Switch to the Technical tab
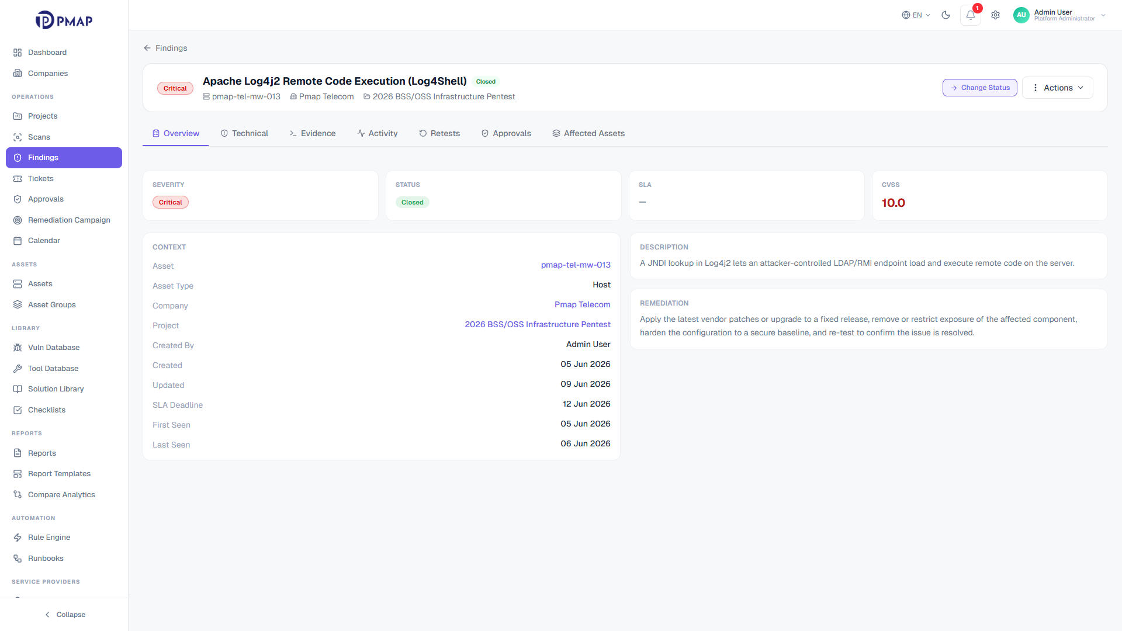 point(244,134)
